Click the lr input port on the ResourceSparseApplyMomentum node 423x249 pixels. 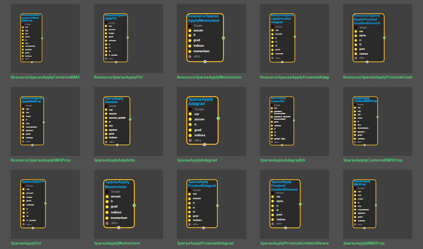(190, 35)
